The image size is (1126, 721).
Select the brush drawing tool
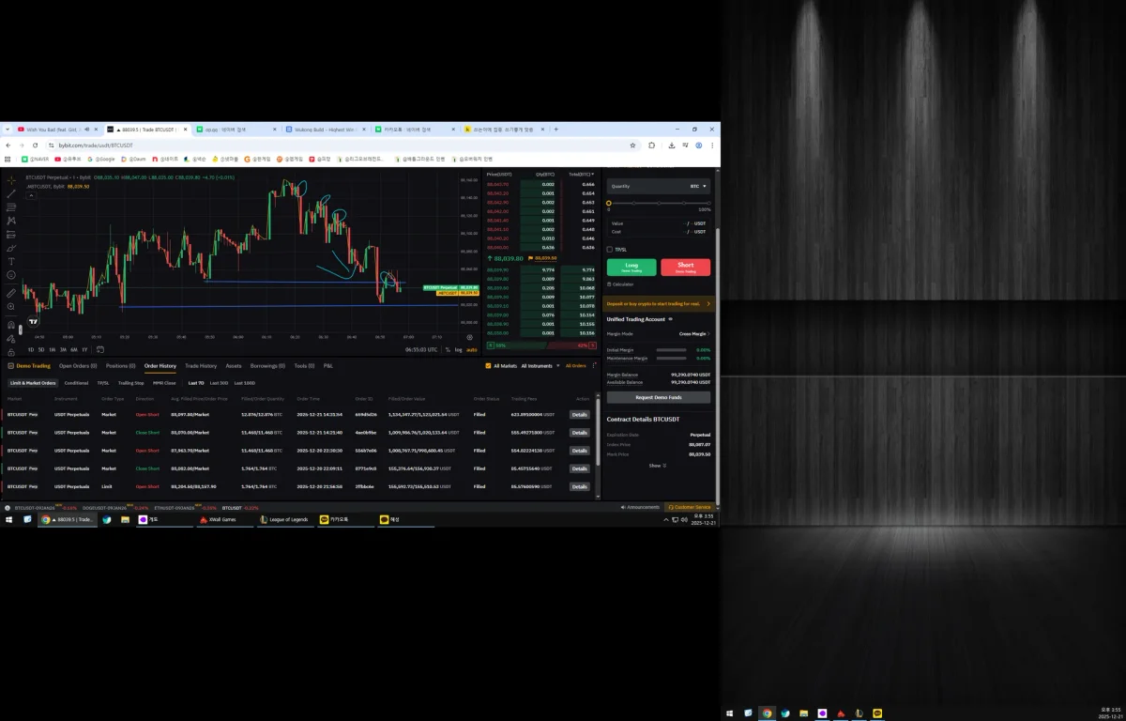(11, 248)
